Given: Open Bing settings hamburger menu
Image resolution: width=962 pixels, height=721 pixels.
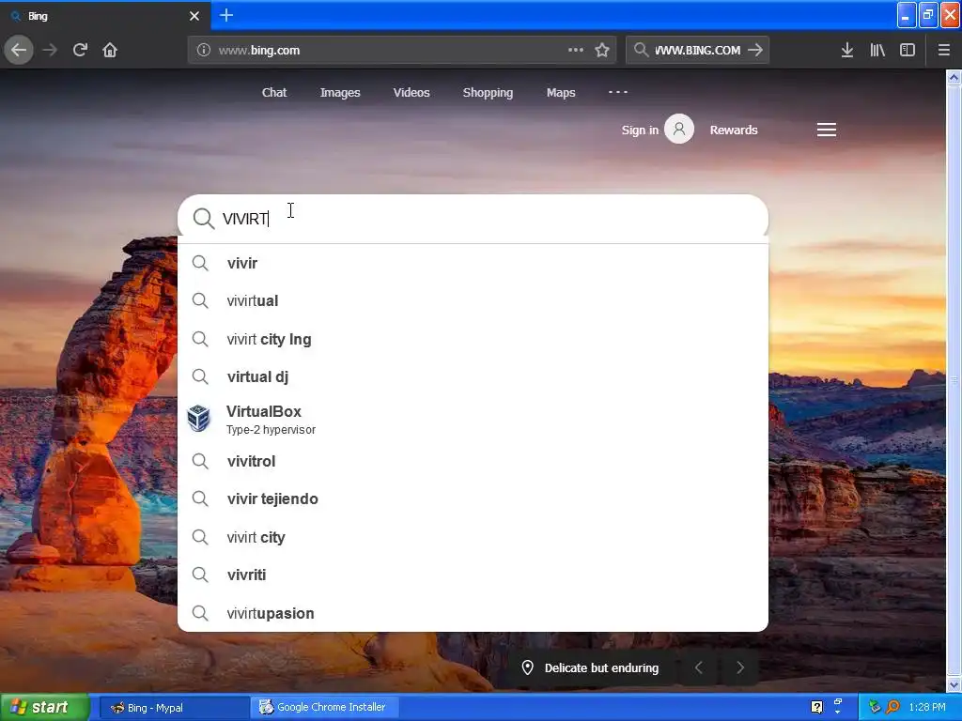Looking at the screenshot, I should 827,130.
